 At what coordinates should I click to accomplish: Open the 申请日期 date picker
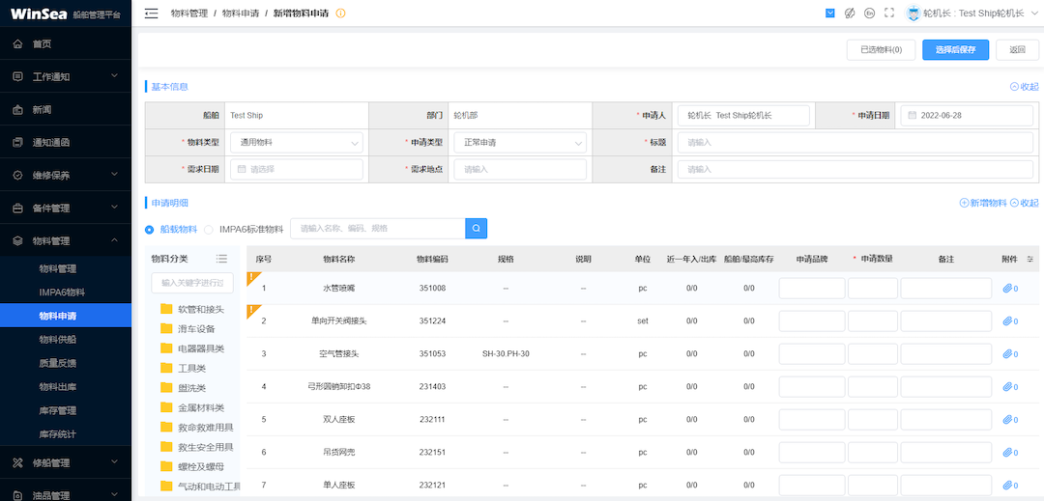967,115
